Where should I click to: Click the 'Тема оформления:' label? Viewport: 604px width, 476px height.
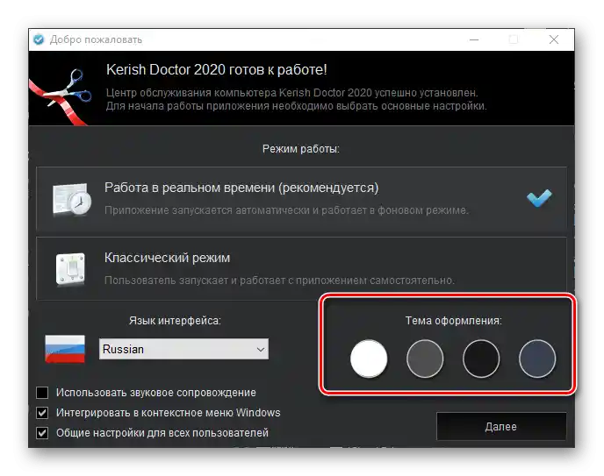(453, 320)
